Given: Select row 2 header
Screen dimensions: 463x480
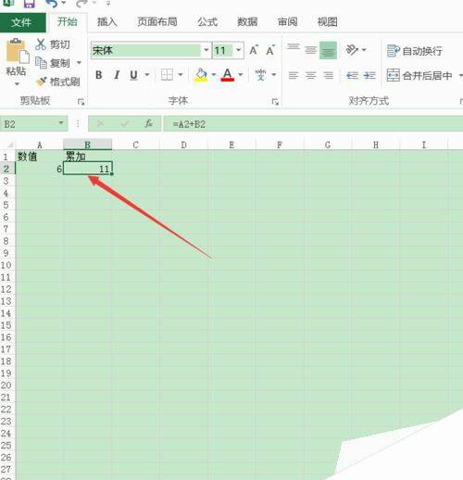Looking at the screenshot, I should 6,169.
